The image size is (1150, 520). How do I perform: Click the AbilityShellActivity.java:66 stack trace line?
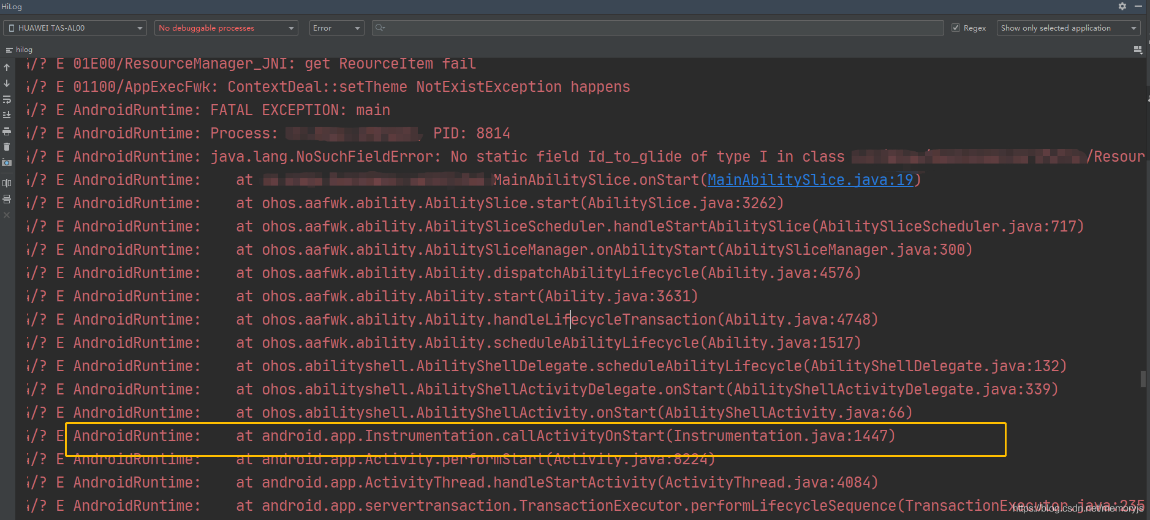click(x=470, y=413)
